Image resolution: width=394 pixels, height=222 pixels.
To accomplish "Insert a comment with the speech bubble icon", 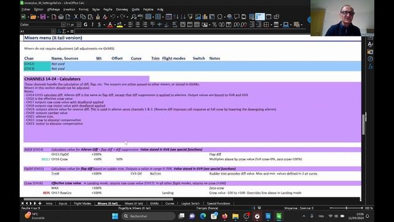I will (x=236, y=17).
